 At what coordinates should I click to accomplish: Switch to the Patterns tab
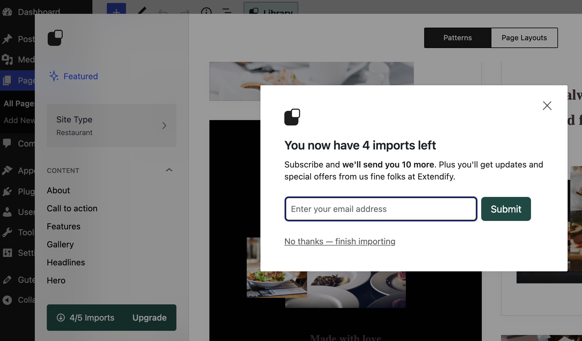457,38
